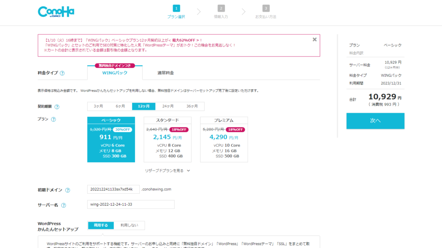The width and height of the screenshot is (442, 248).
Task: Click the 2,145 円/月 price
Action: 167,137
